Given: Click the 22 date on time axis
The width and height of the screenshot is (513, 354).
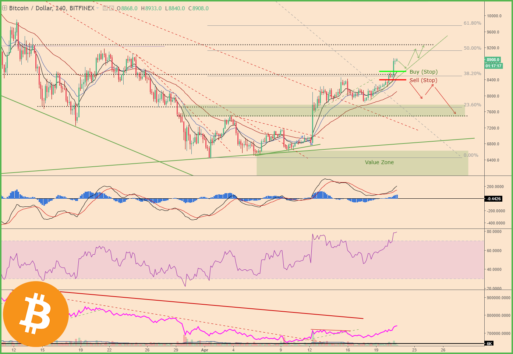Looking at the screenshot, I should coord(109,350).
